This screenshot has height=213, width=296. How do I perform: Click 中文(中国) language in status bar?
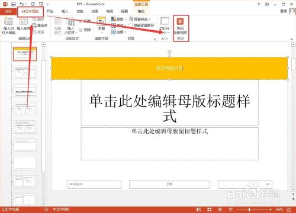pyautogui.click(x=61, y=209)
